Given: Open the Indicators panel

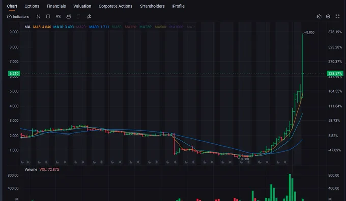Looking at the screenshot, I should click(x=18, y=17).
